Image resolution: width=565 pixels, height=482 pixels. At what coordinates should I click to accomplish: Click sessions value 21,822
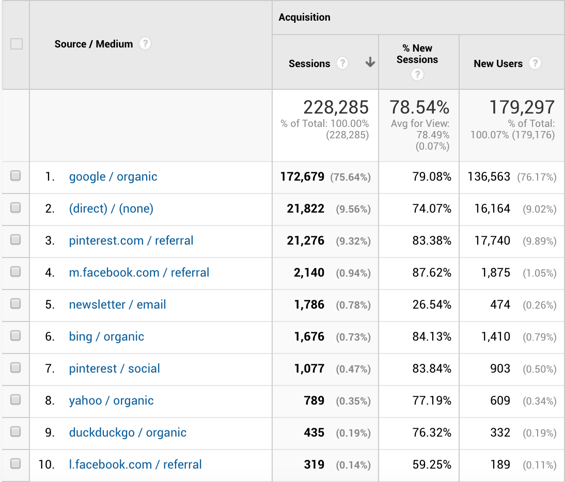[x=306, y=209]
